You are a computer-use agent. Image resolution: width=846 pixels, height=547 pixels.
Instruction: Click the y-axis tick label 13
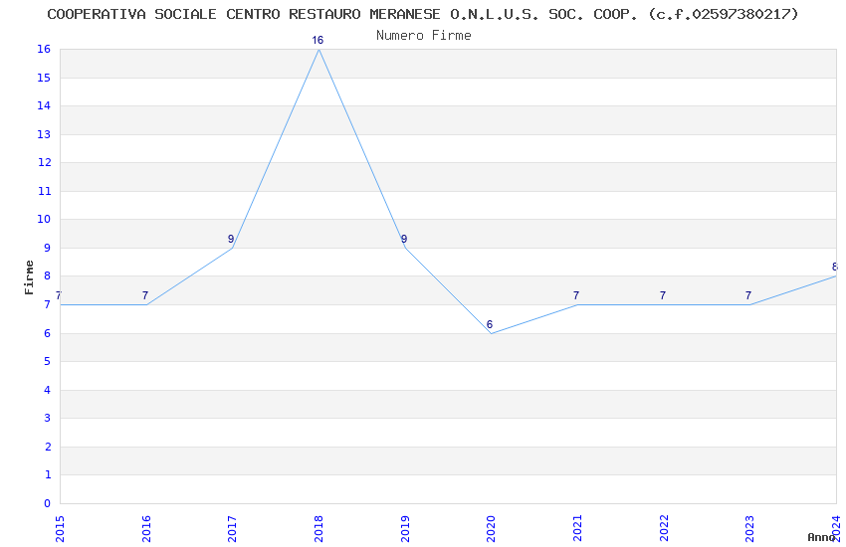point(44,134)
